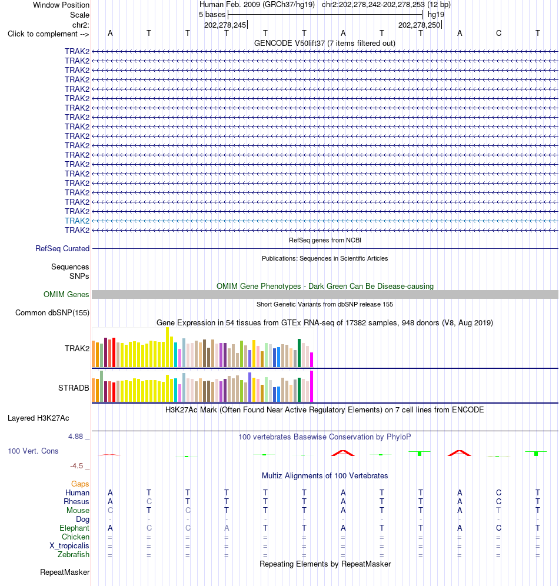Click the STRADB expression label

(74, 388)
